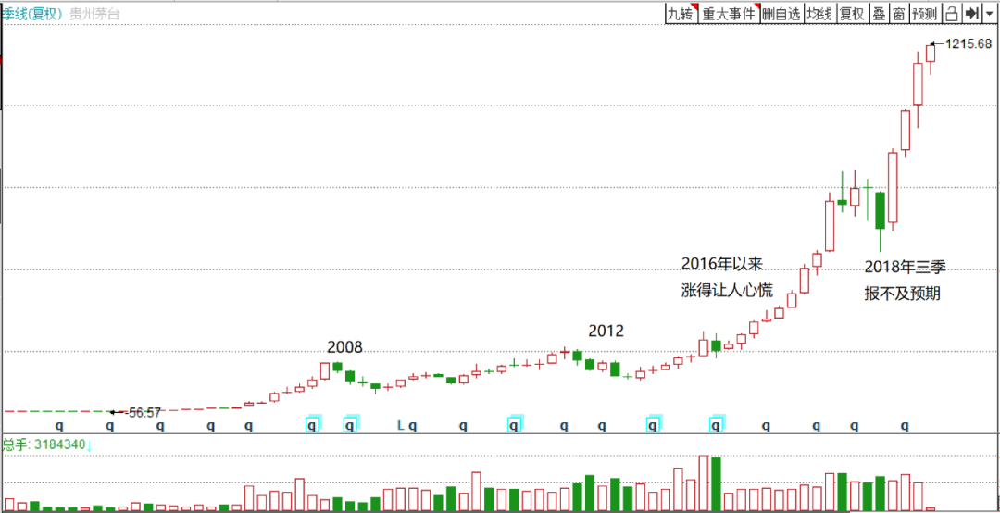Click the 2018年三季 annotation text
1000x513 pixels.
coord(905,266)
